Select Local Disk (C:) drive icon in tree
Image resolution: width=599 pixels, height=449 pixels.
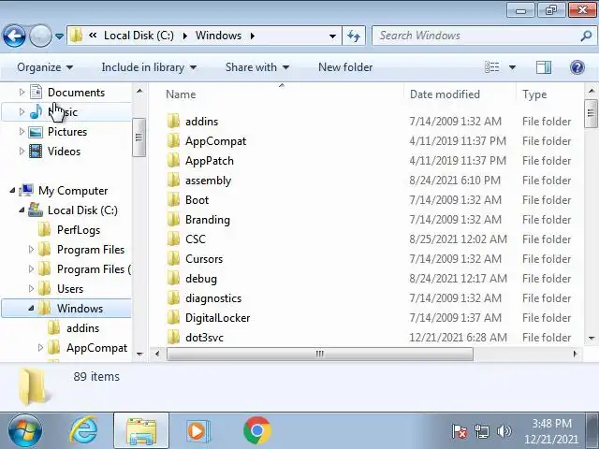pyautogui.click(x=36, y=210)
